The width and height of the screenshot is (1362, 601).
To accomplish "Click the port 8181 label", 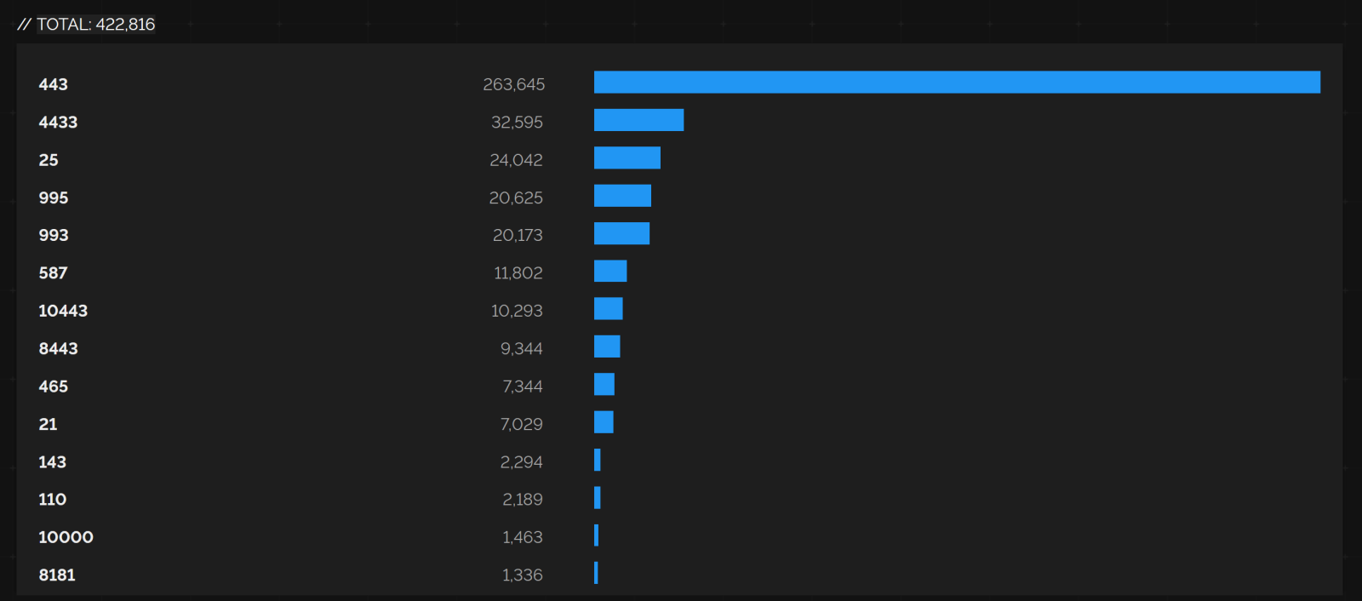I will pos(57,575).
